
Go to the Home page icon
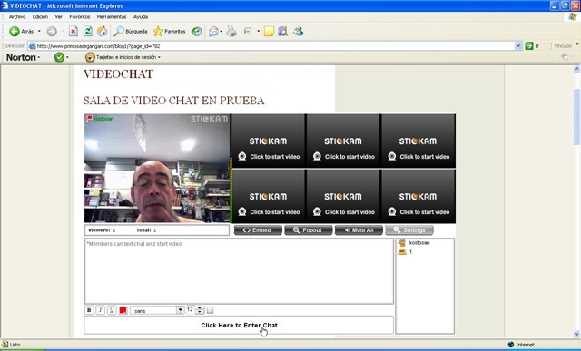[x=103, y=32]
